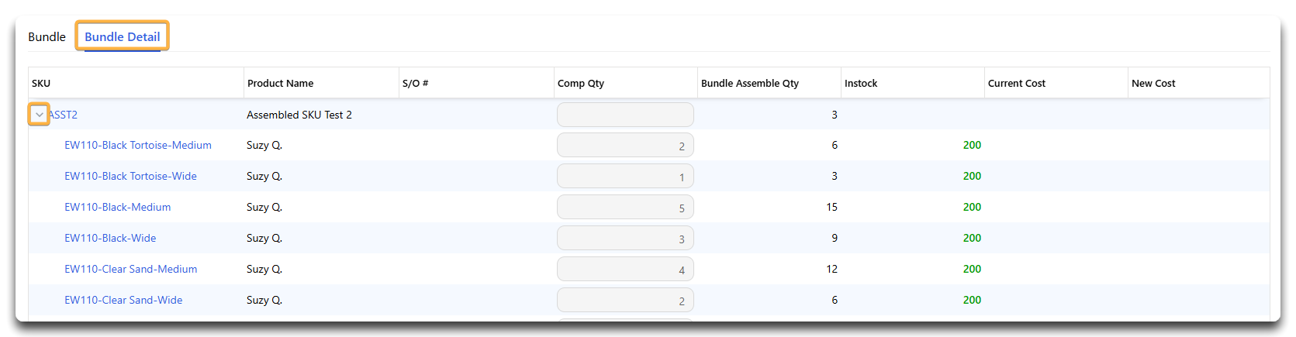Open the ASST2 SKU link
This screenshot has height=337, width=1296.
(x=64, y=115)
